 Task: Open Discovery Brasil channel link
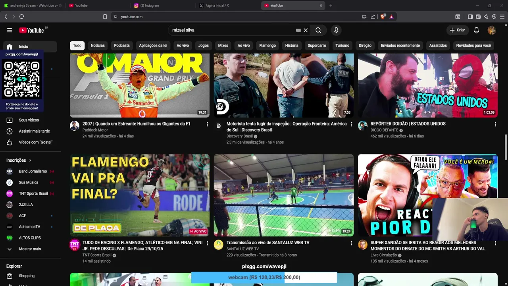pos(239,136)
